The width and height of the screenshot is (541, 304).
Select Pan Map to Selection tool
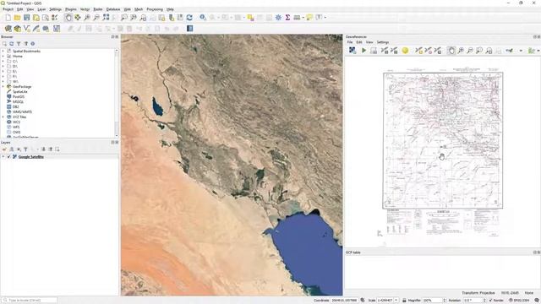pyautogui.click(x=78, y=17)
